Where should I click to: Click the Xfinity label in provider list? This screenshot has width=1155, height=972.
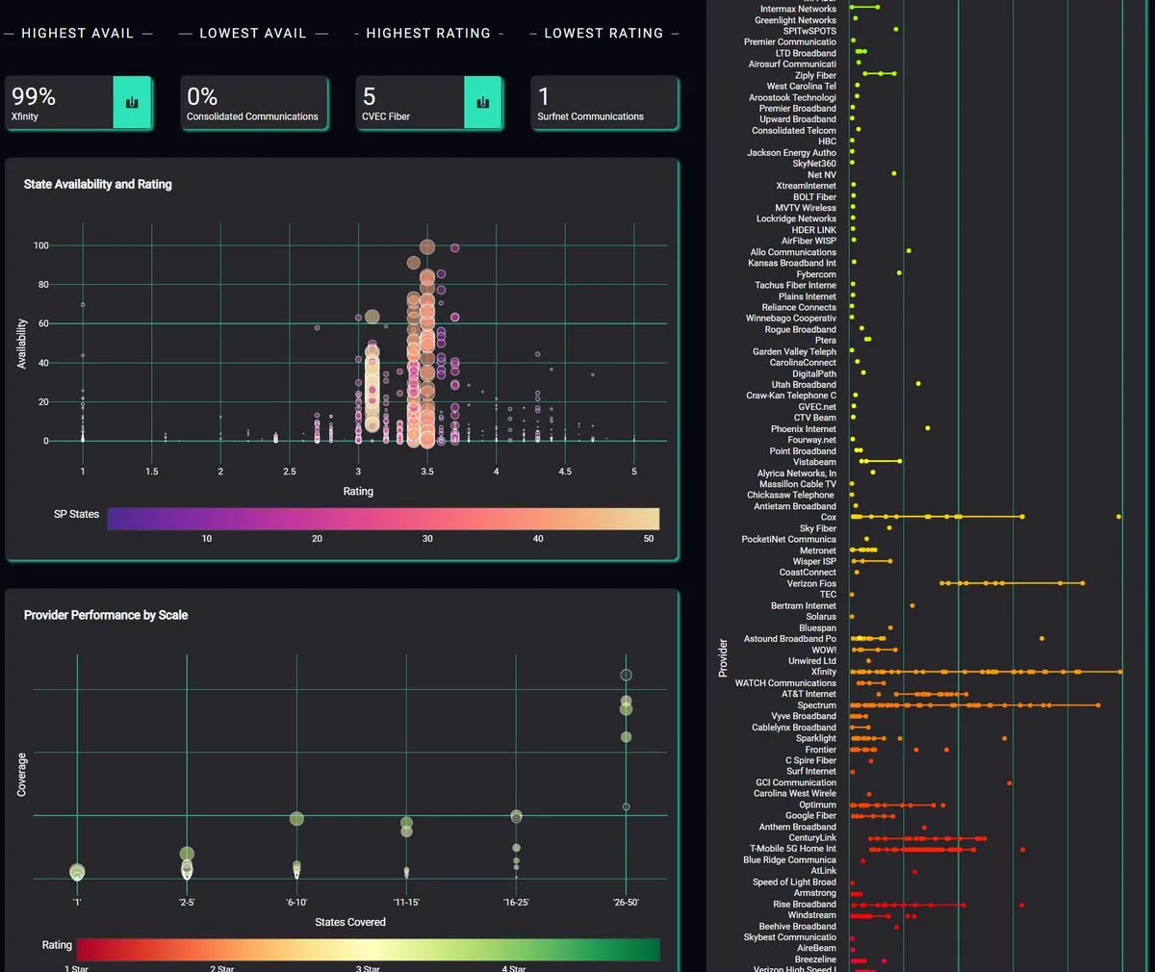tap(824, 673)
